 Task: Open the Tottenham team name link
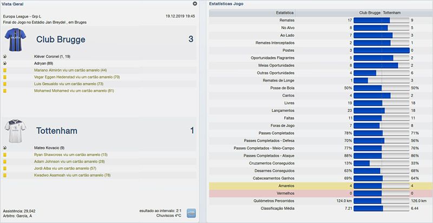58,131
